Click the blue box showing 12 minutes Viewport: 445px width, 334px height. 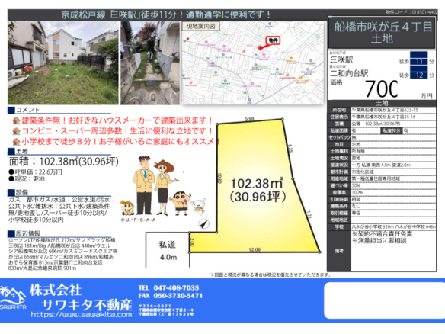pyautogui.click(x=419, y=75)
